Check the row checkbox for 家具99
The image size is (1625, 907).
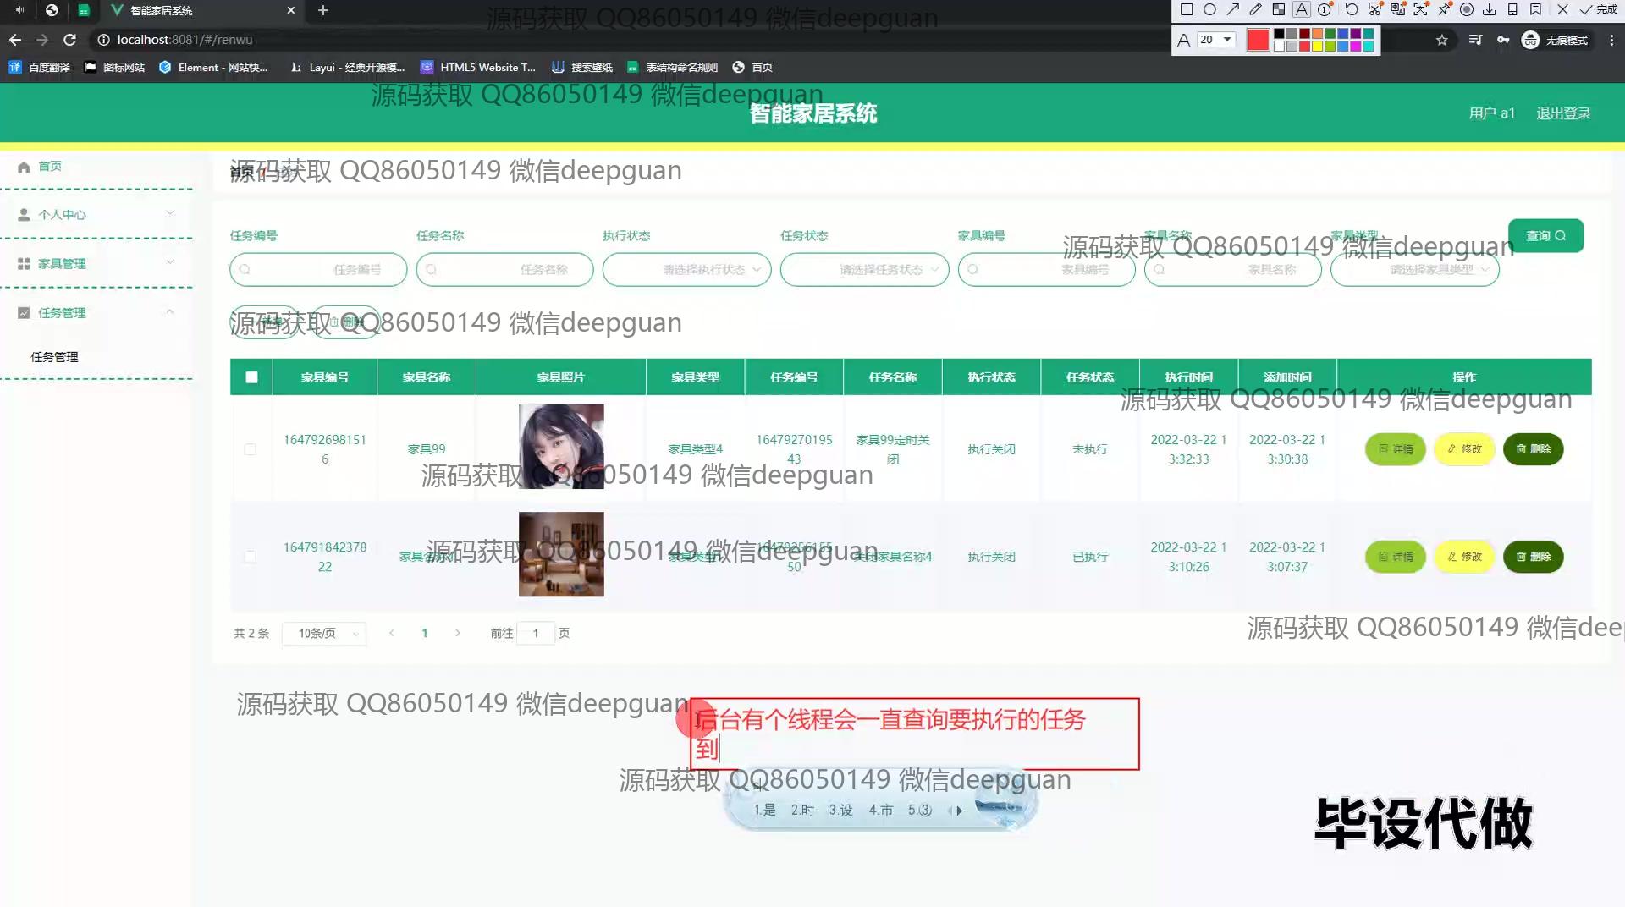[250, 449]
